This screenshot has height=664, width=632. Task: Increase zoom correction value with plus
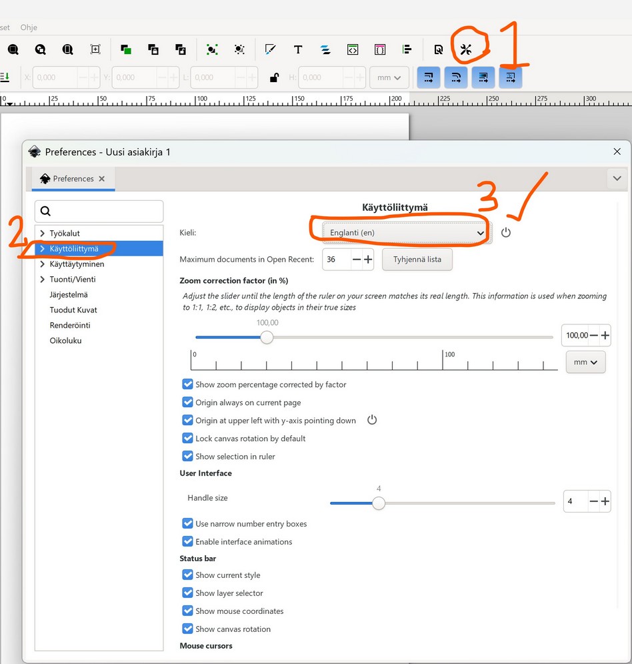(x=605, y=336)
